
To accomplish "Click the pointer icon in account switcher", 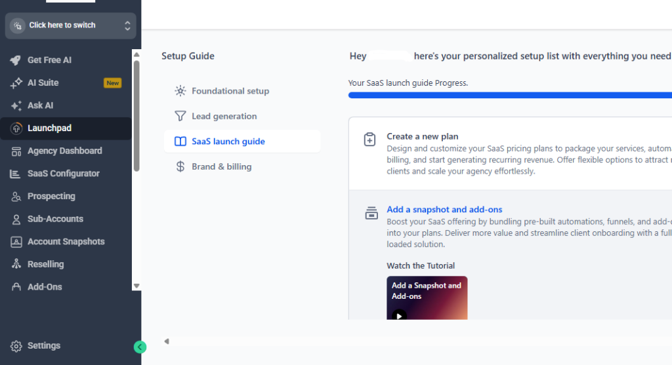I will 18,26.
